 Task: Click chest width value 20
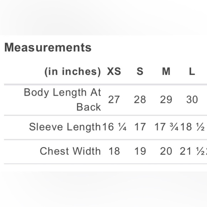coord(166,151)
